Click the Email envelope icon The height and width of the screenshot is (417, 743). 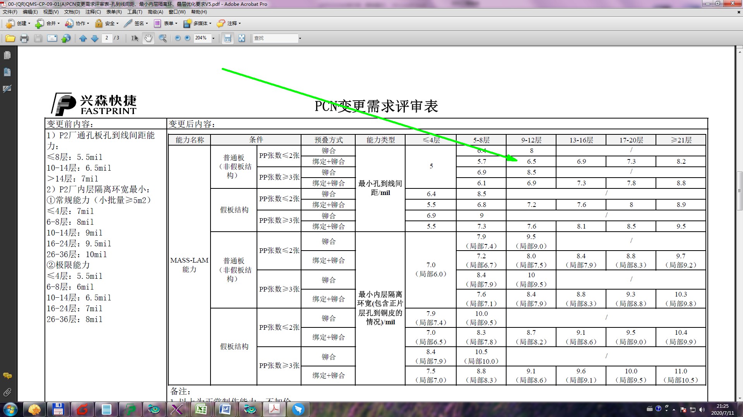point(52,38)
